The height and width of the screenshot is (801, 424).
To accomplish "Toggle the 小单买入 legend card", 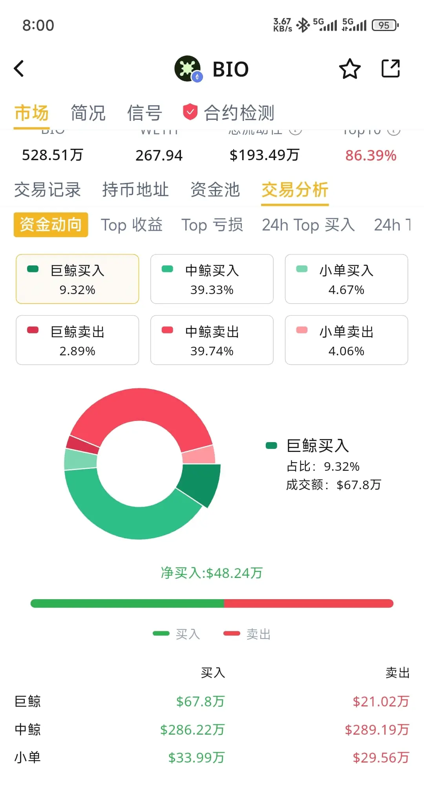I will click(346, 279).
